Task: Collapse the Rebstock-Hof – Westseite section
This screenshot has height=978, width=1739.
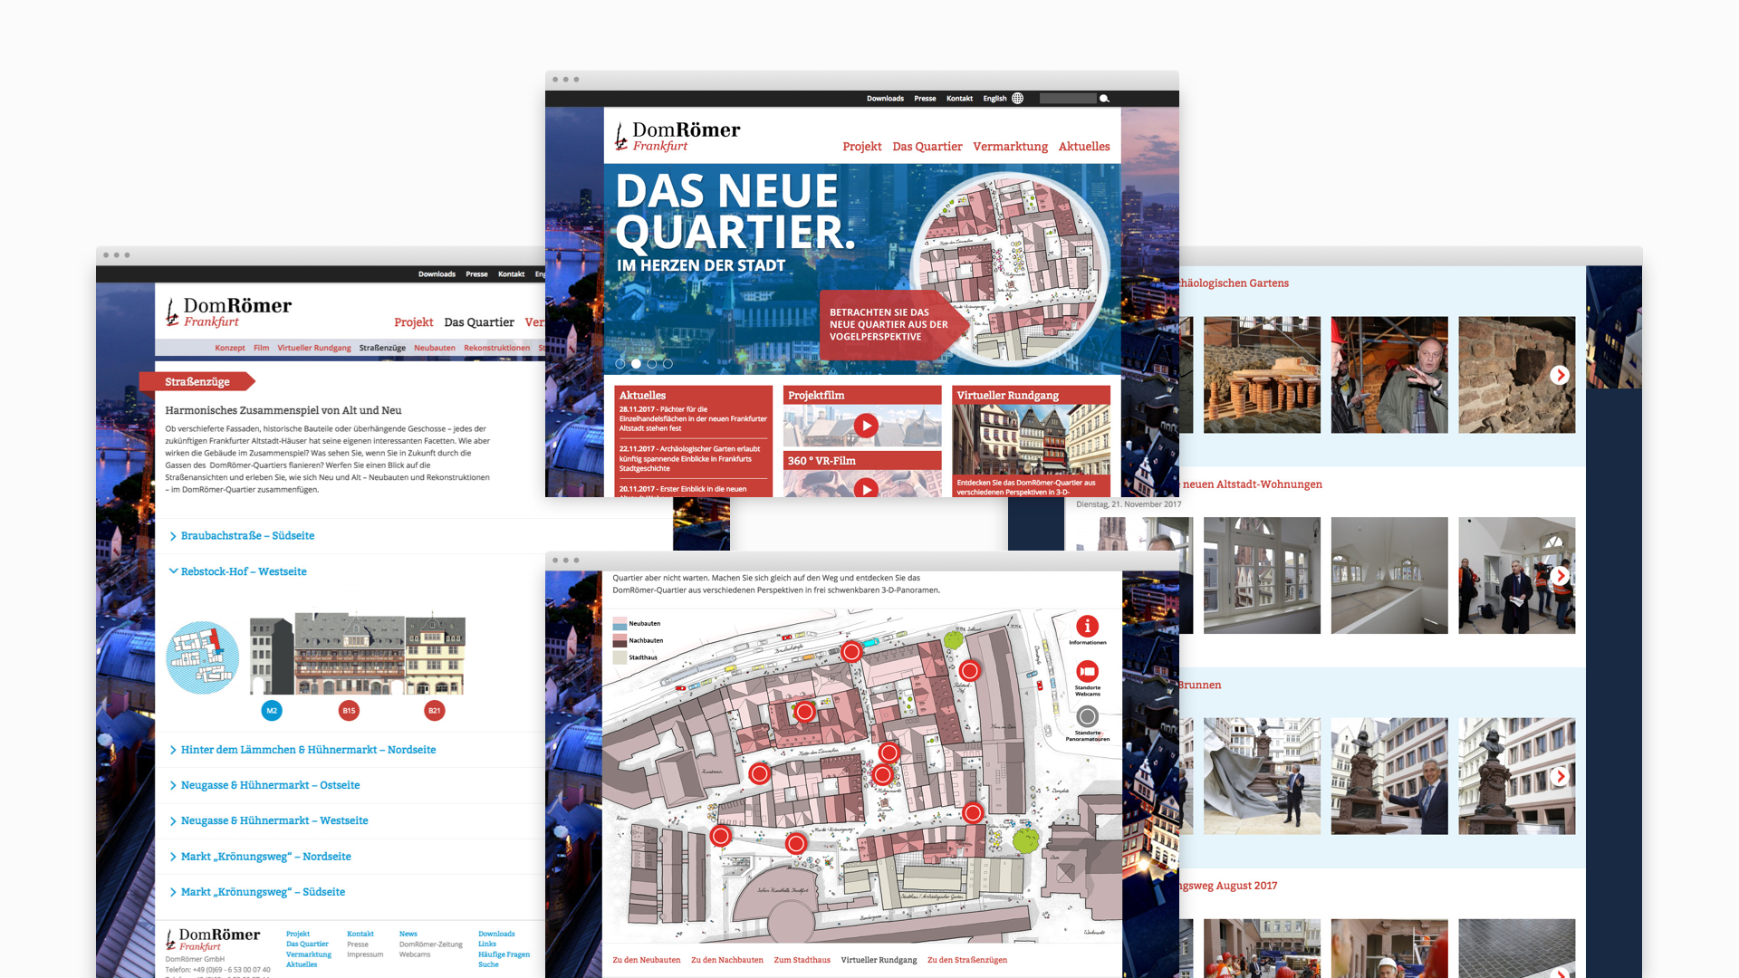Action: click(238, 571)
